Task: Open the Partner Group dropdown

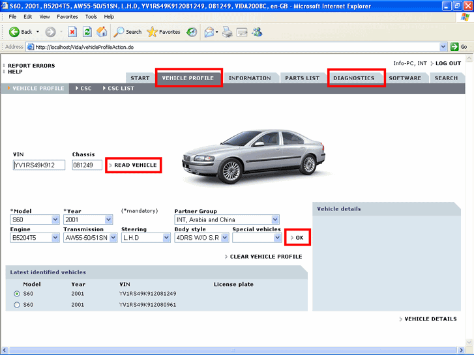Action: coord(275,220)
